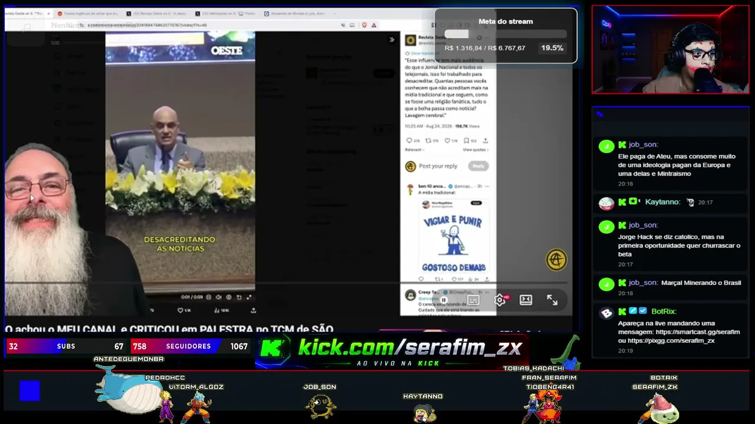Like the video post with the heart icon
The height and width of the screenshot is (424, 755).
click(180, 310)
